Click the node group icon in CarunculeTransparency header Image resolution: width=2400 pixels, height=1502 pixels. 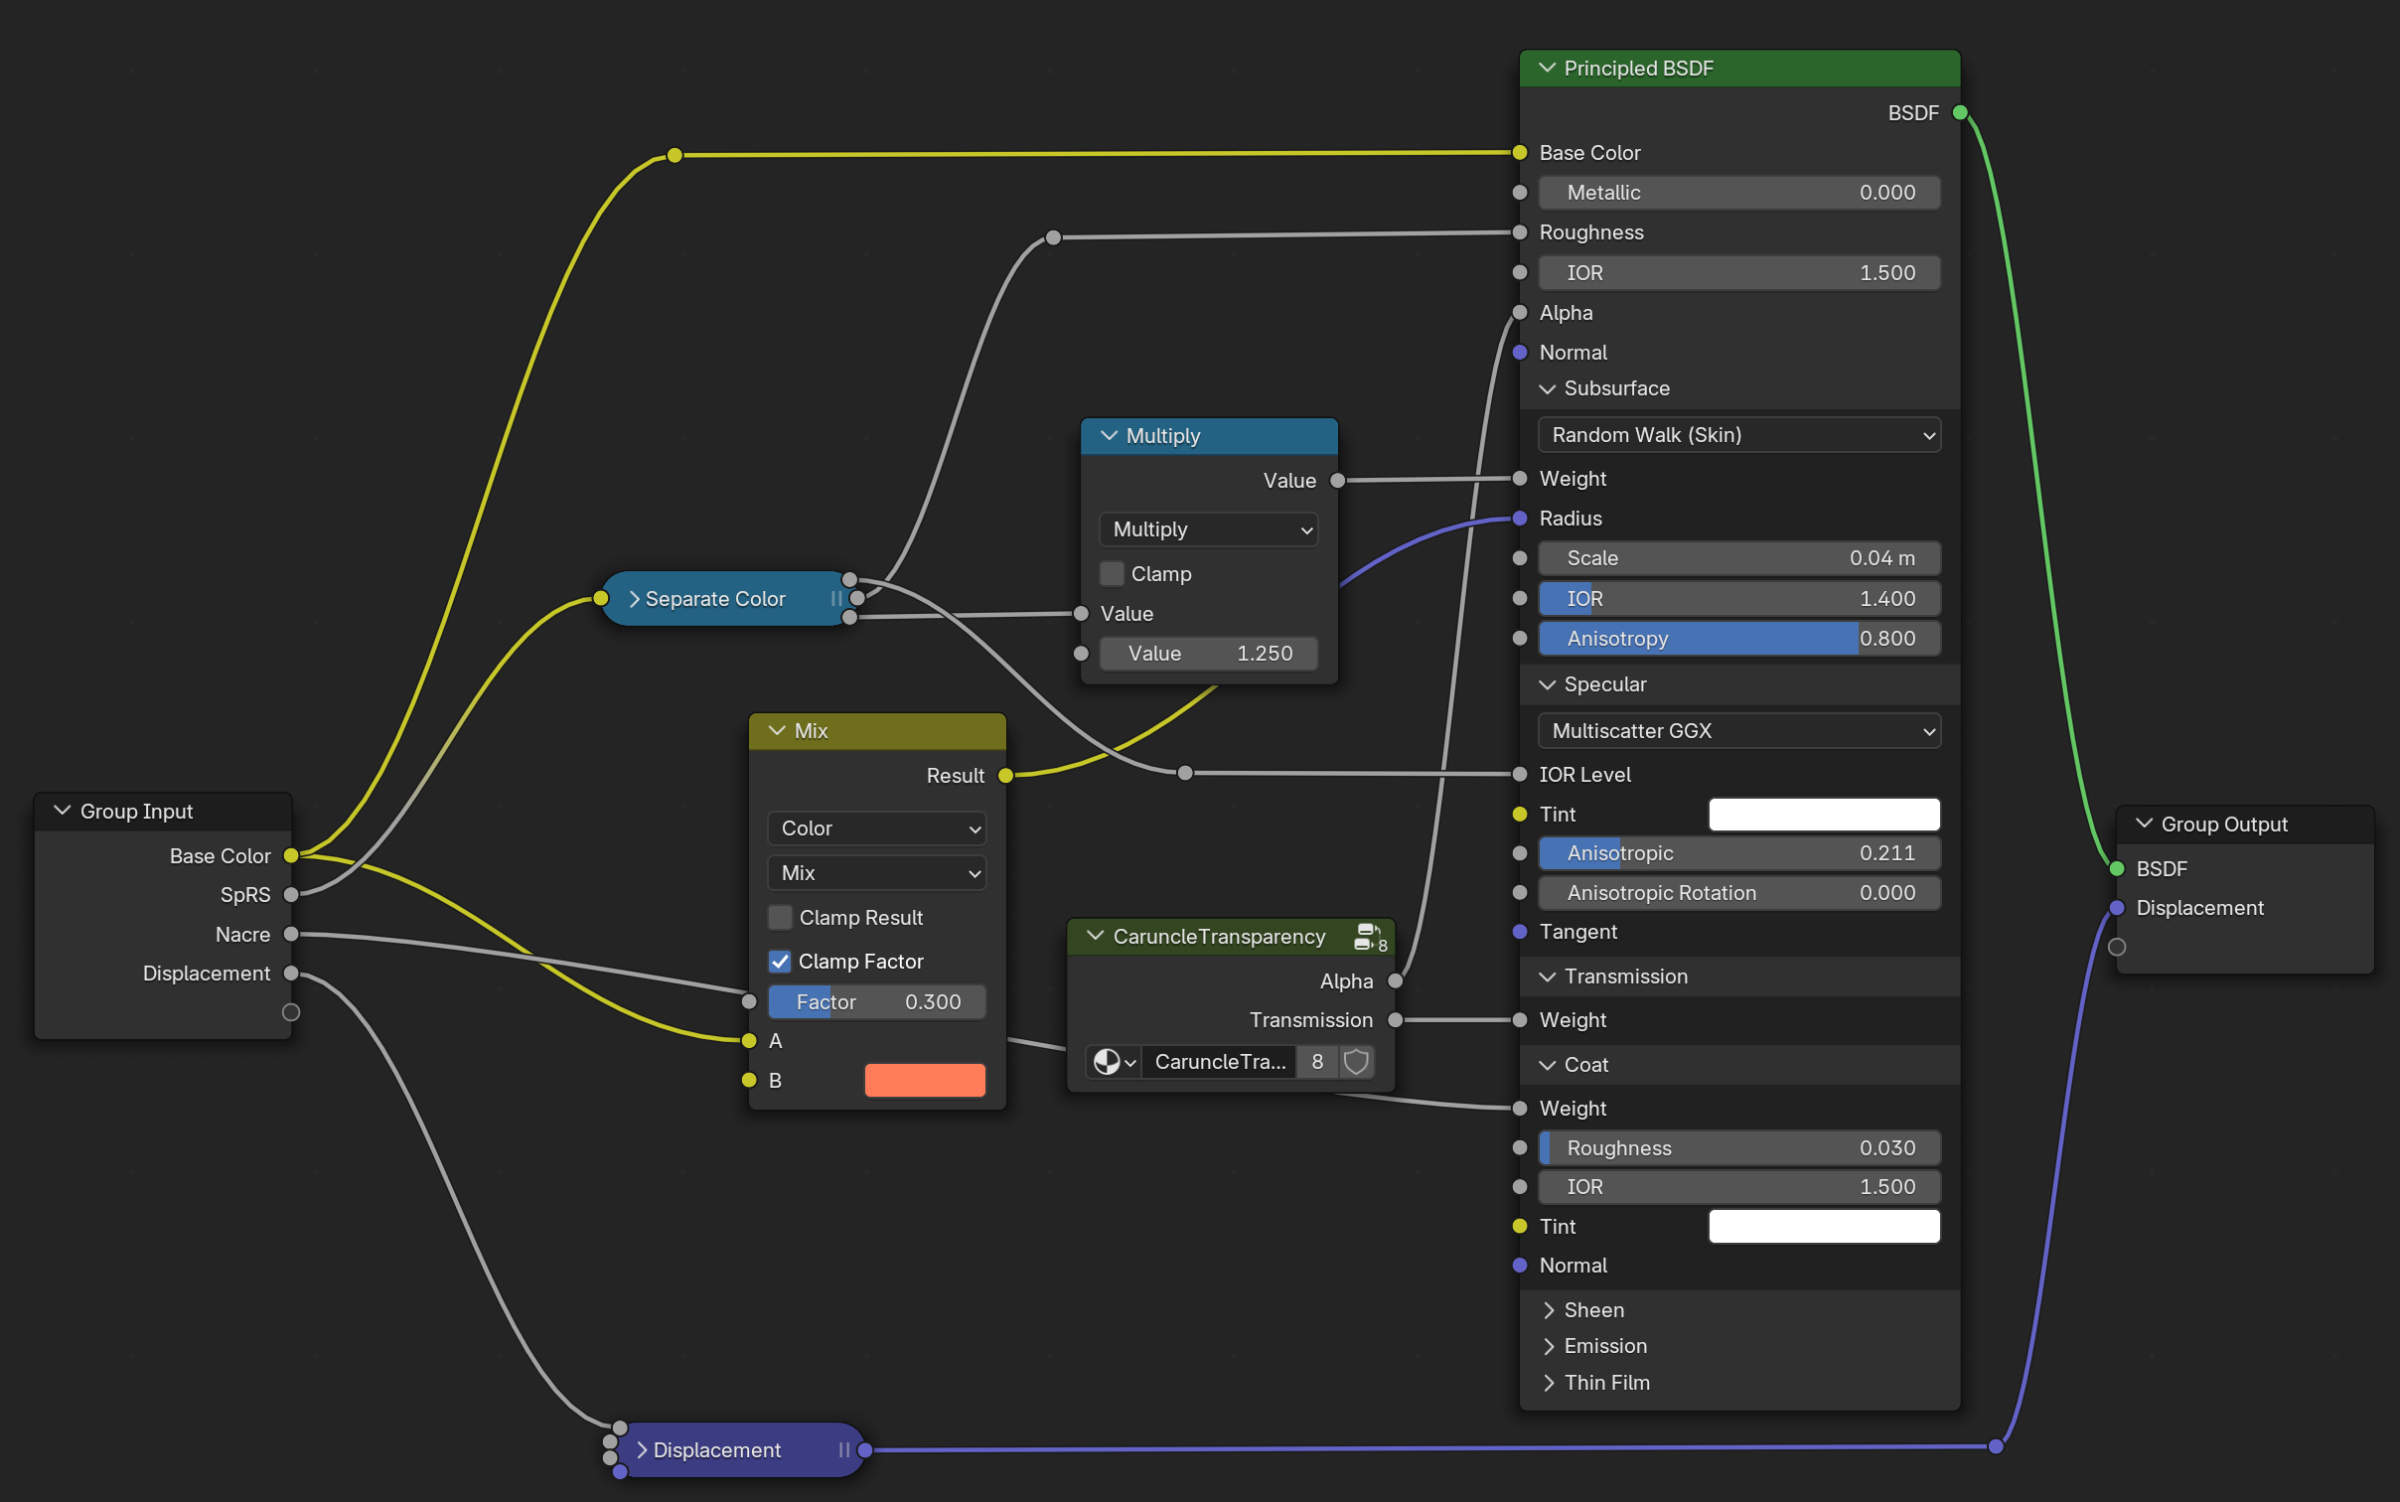pos(1369,937)
